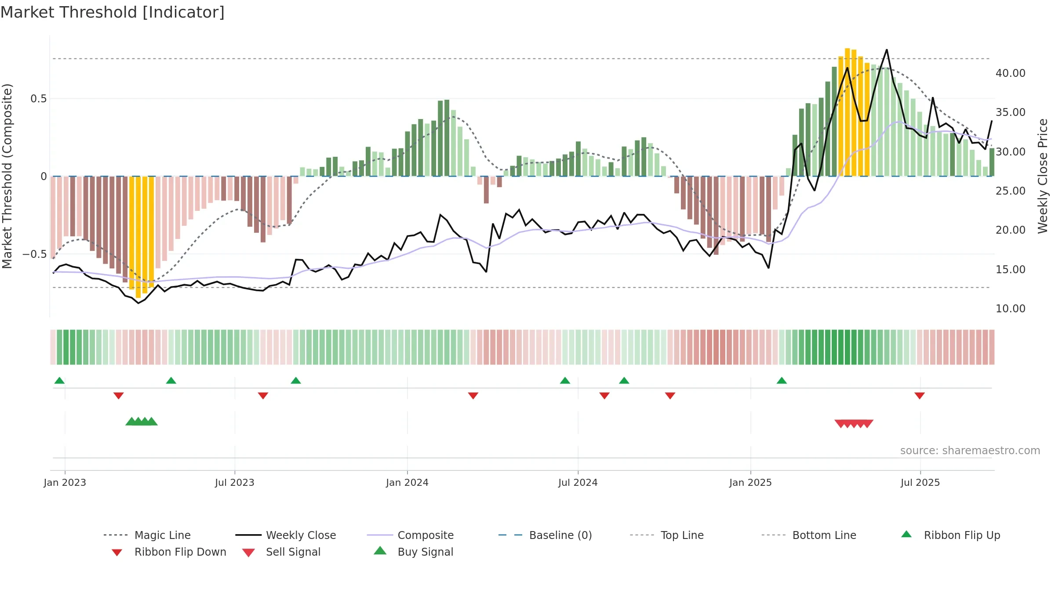This screenshot has height=593, width=1055.
Task: Click the 30.00 price axis label
Action: click(1011, 152)
